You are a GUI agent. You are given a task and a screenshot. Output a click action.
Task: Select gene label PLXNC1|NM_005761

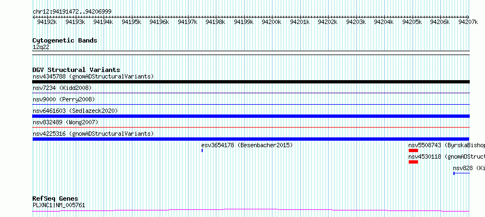pyautogui.click(x=59, y=205)
